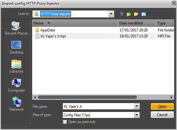Sort by Date modified column
The height and width of the screenshot is (130, 177).
[137, 23]
